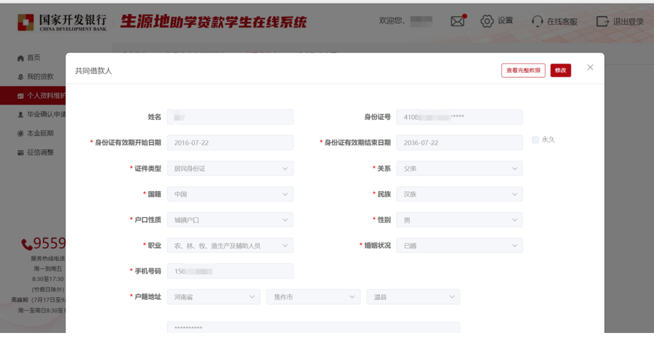Go to 首页 in sidebar
The image size is (654, 346).
tap(34, 58)
